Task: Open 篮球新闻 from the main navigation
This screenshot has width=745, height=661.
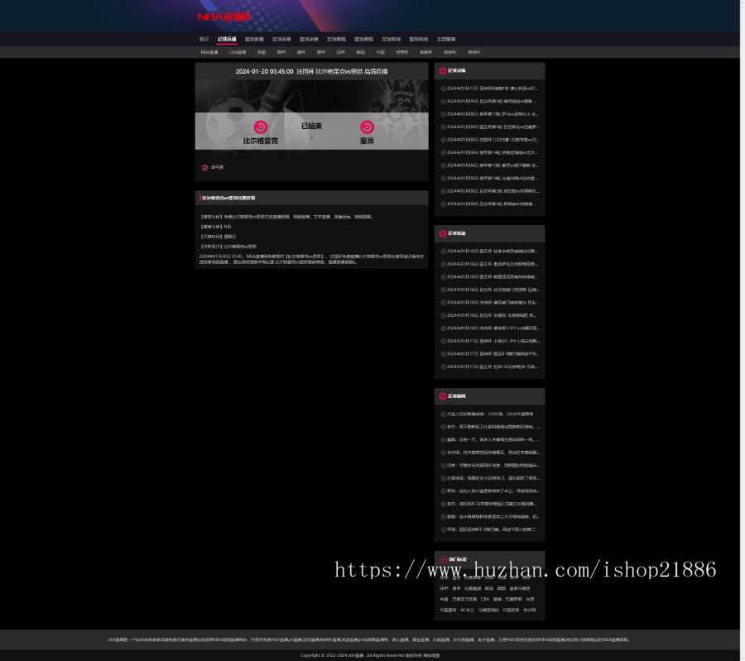Action: (419, 40)
